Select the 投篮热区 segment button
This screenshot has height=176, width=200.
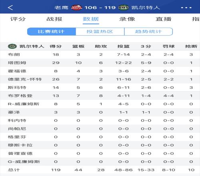pyautogui.click(x=100, y=32)
